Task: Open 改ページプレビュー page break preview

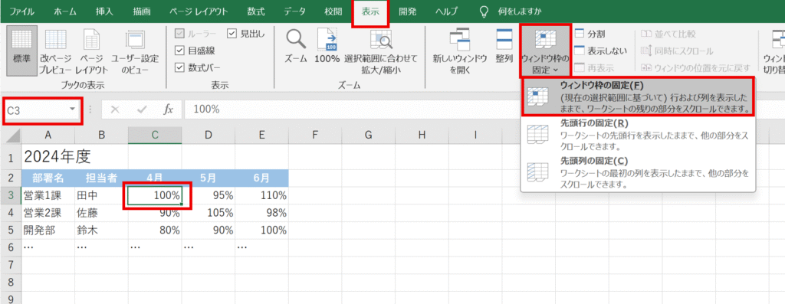Action: point(56,52)
